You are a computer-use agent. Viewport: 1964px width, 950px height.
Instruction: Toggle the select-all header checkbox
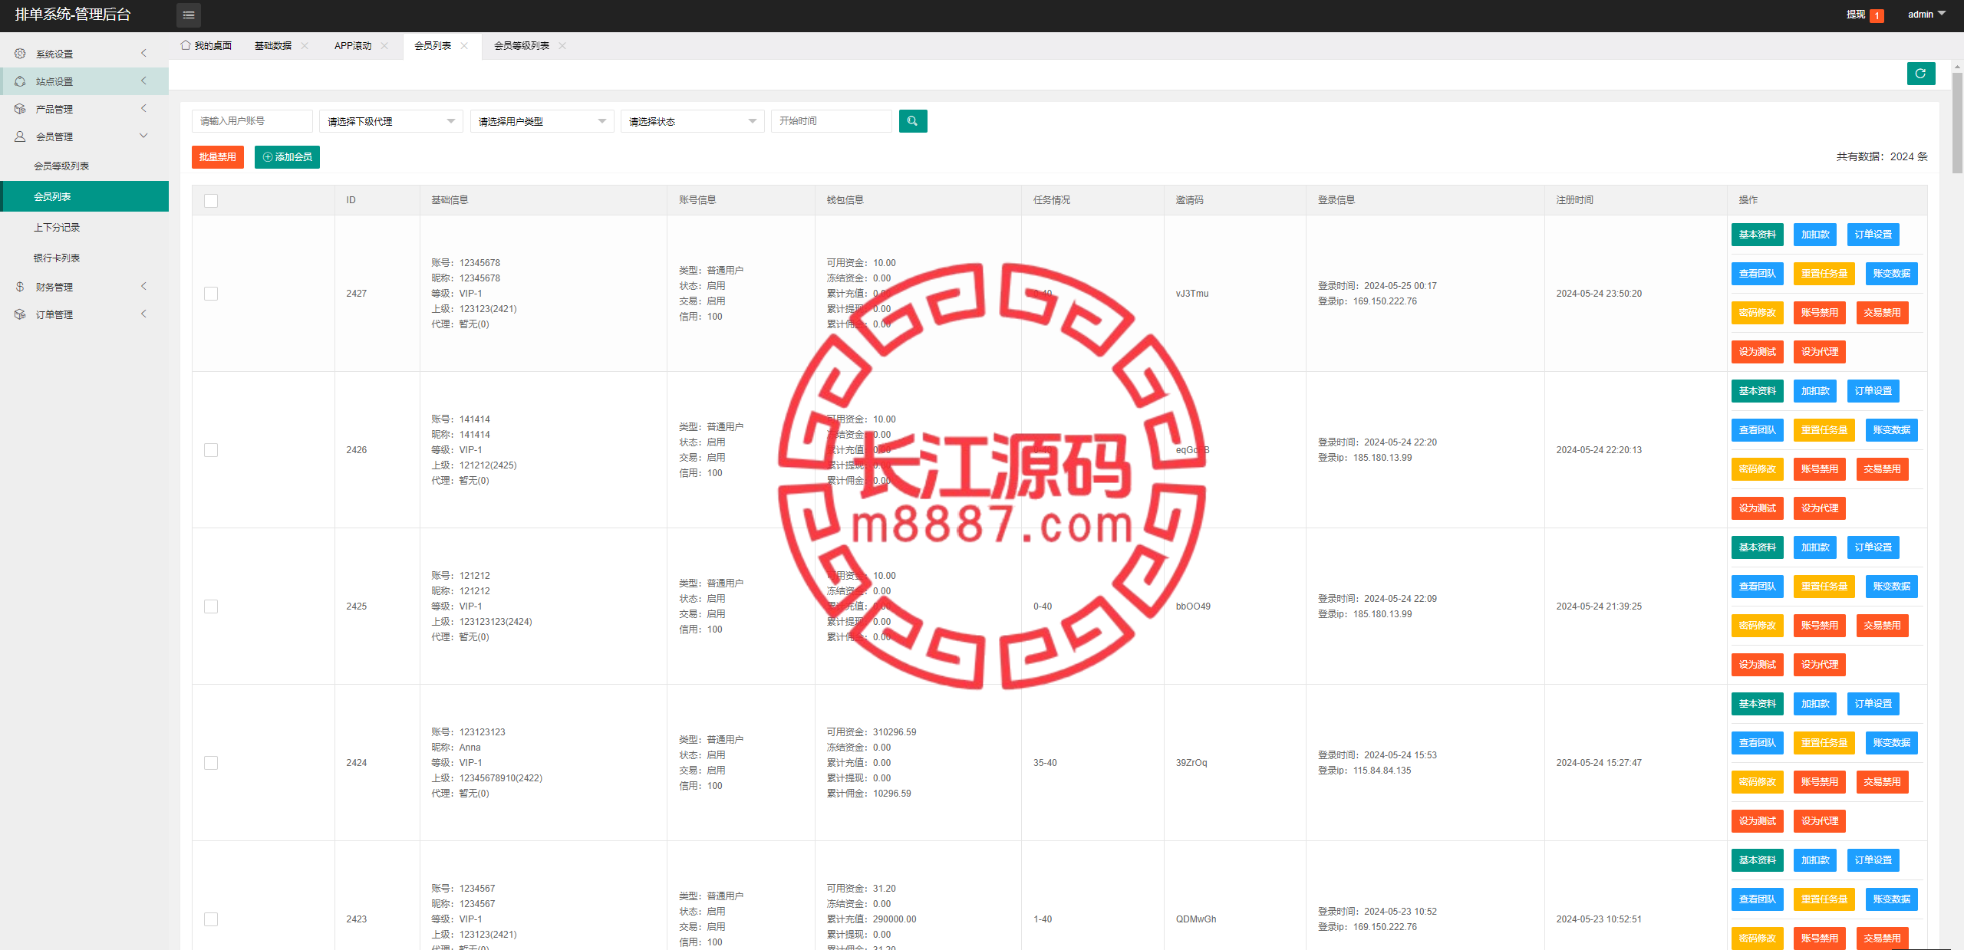pyautogui.click(x=211, y=201)
